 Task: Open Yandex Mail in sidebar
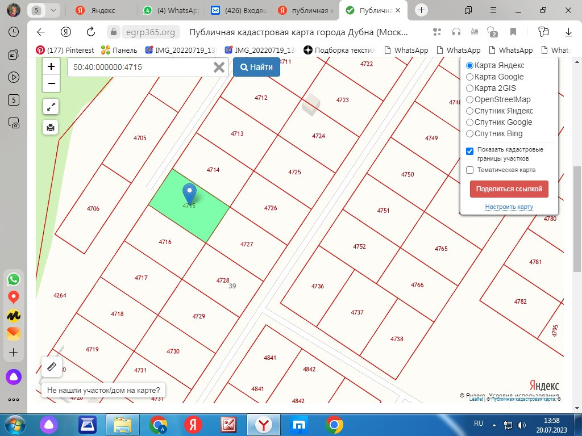[14, 334]
